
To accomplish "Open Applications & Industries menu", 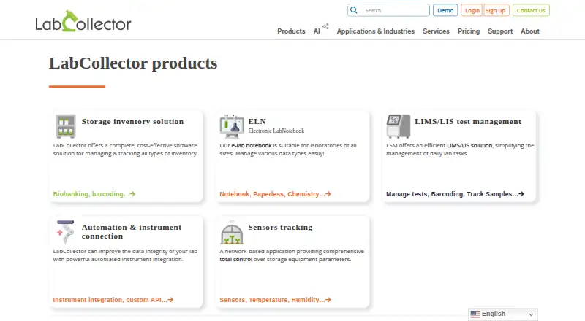I will 376,31.
